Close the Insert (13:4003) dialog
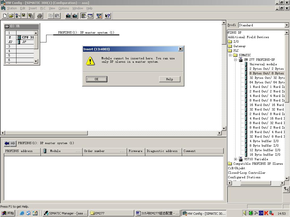 coord(180,49)
